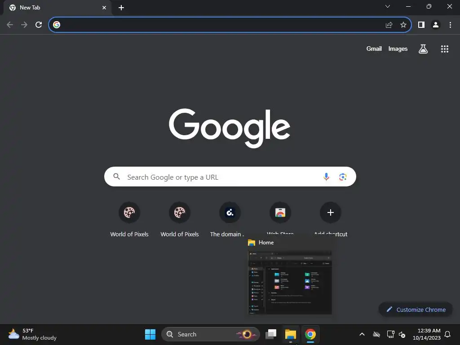460x345 pixels.
Task: Share this page from the address bar
Action: (x=389, y=25)
